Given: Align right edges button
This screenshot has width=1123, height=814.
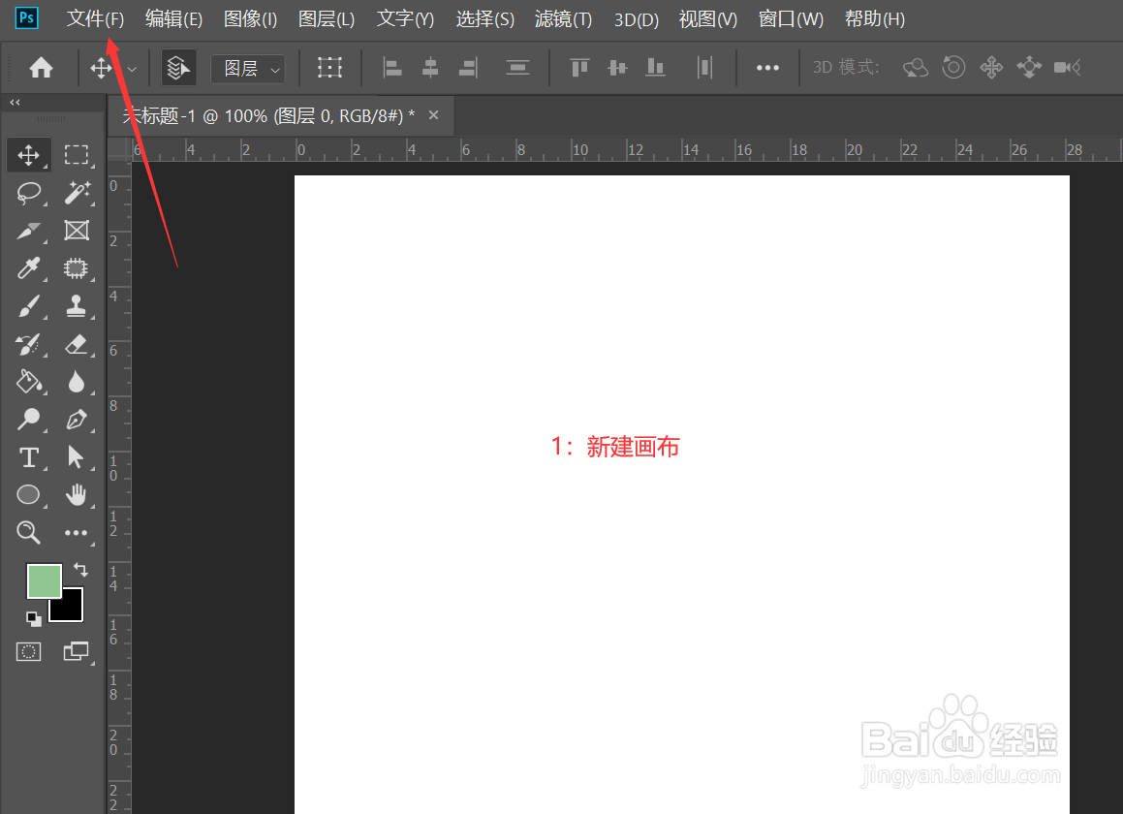Looking at the screenshot, I should (468, 68).
